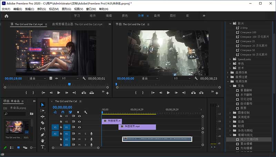Switch Project panel to icon view

pyautogui.click(x=18, y=148)
